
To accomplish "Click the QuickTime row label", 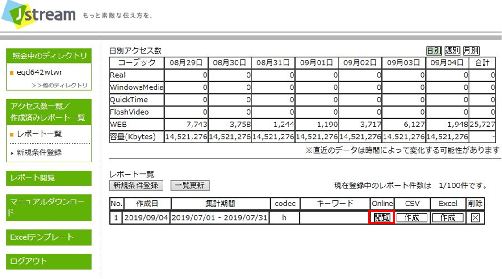I will tap(129, 100).
